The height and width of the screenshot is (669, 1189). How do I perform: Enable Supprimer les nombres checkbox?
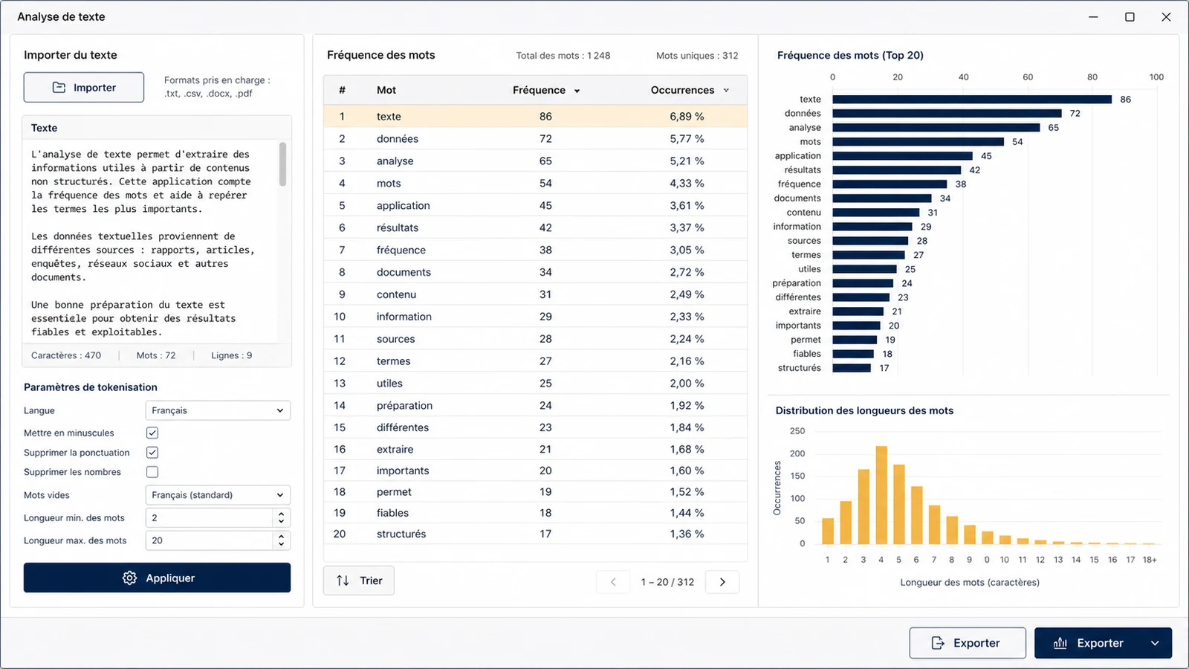tap(152, 472)
